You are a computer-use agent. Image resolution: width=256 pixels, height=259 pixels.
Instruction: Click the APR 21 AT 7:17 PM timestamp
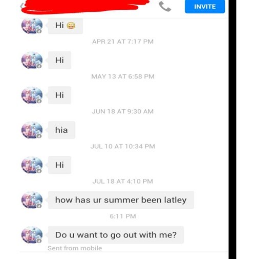123,42
